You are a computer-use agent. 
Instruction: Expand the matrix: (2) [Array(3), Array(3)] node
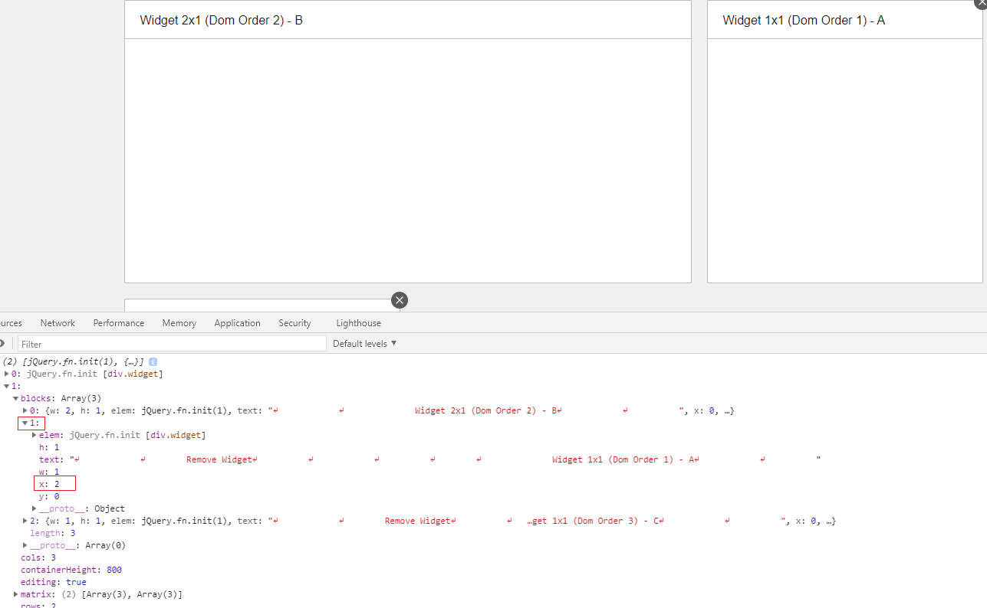pos(16,594)
